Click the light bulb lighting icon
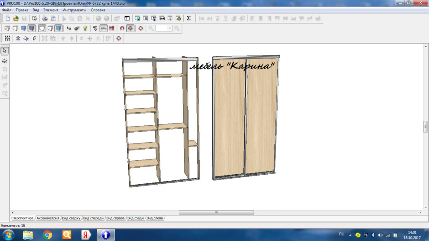The height and width of the screenshot is (241, 429). (85, 28)
